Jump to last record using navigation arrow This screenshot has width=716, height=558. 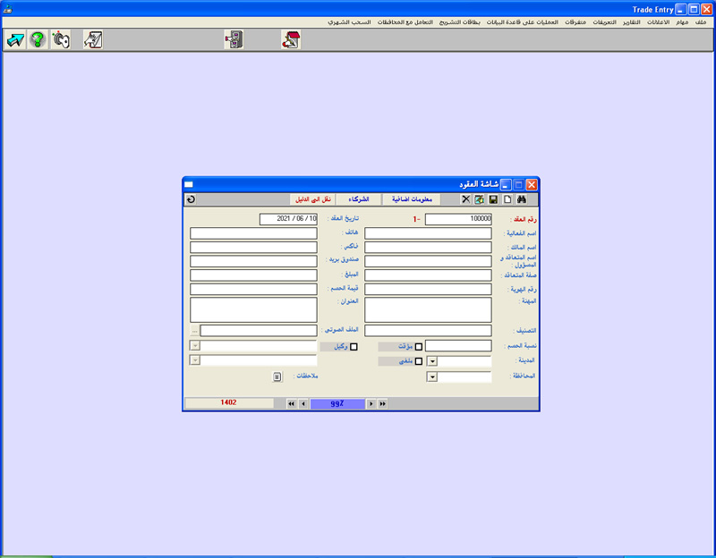(x=383, y=404)
